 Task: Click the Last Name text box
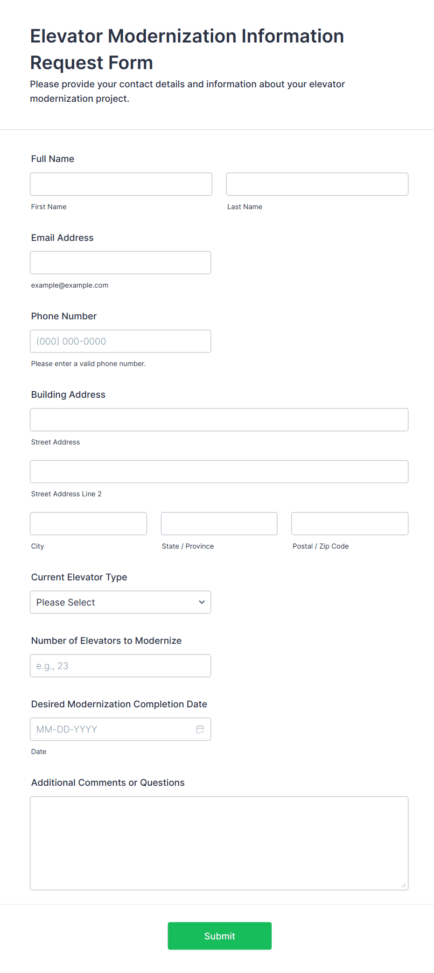tap(317, 184)
